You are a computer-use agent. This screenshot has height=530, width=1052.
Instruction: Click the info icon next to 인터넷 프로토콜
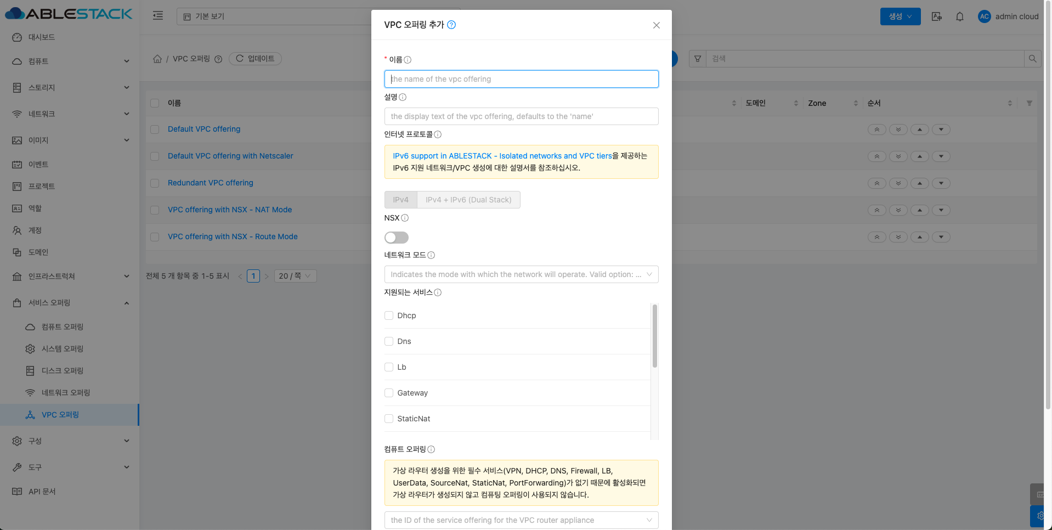tap(438, 134)
